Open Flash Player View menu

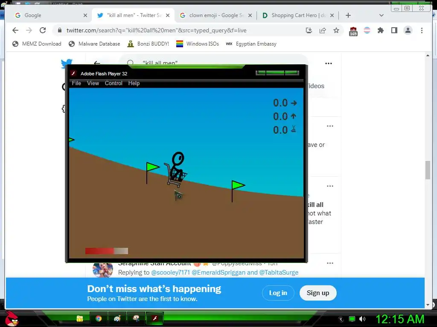[93, 83]
